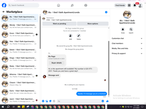Viewport: 146px width, 109px height.
Task: Expand the Media, files and links section
Action: pos(127,49)
